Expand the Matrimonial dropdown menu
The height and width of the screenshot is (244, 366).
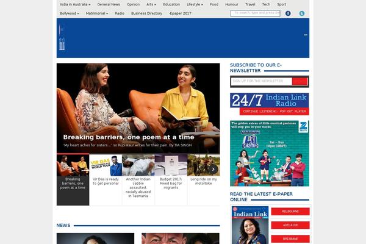97,13
